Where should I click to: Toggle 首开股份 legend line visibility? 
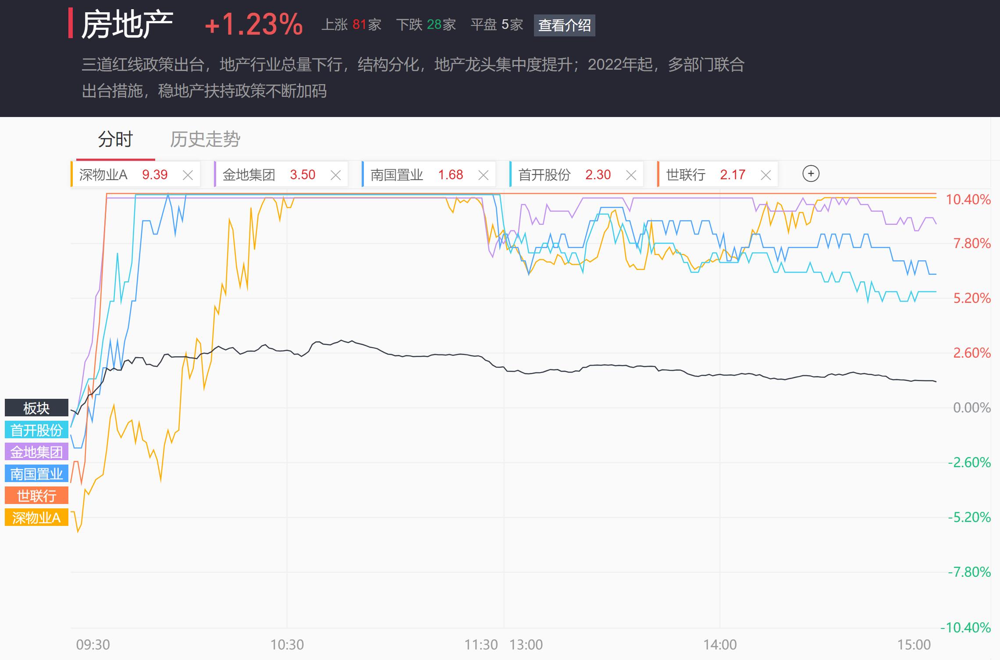pos(36,430)
